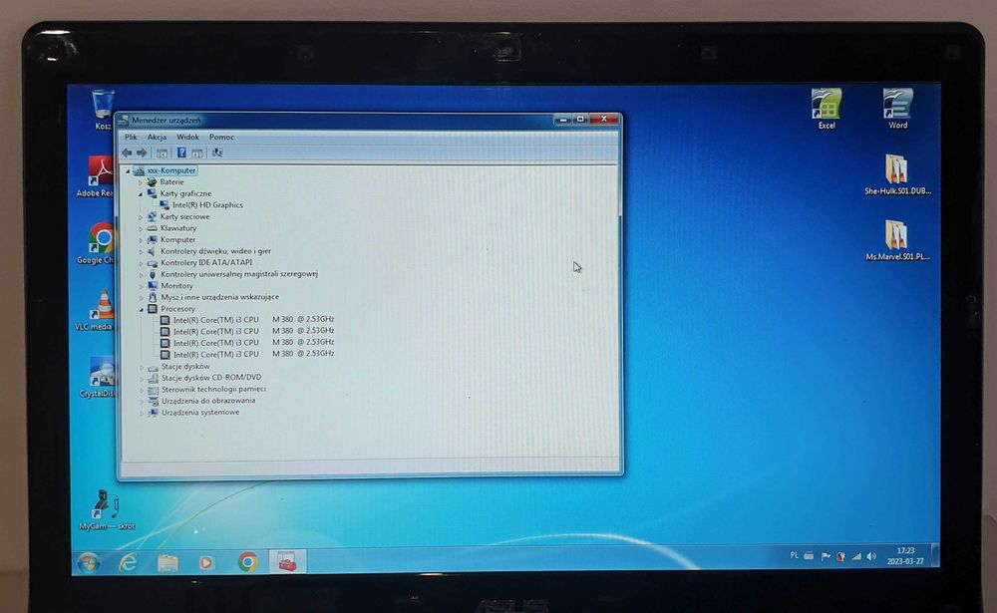Click the Show desktop button
Screen dimensions: 997x613
click(935, 555)
